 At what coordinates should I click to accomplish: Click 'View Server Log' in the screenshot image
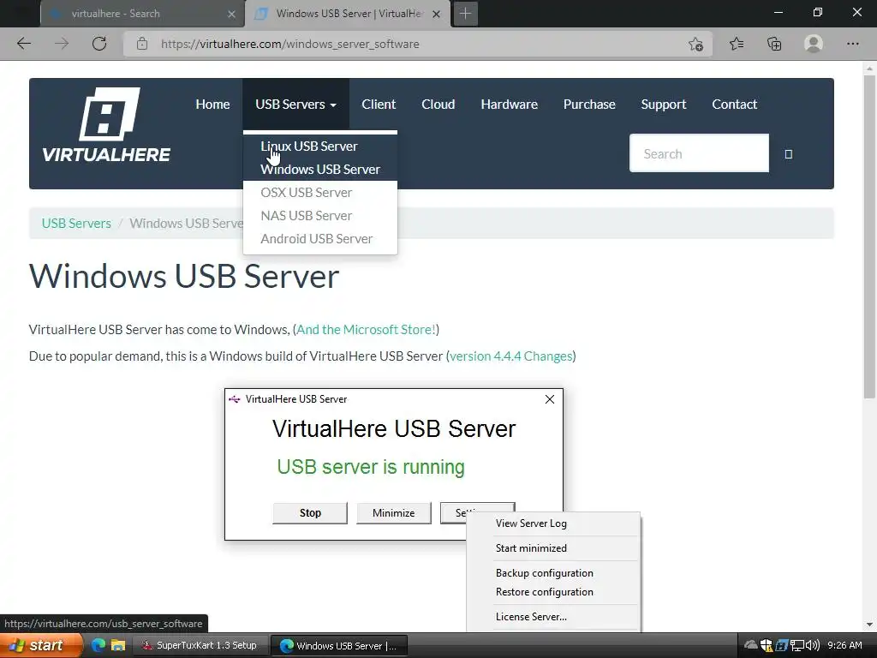[x=531, y=523]
